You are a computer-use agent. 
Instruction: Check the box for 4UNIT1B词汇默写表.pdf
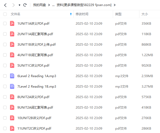(5, 55)
